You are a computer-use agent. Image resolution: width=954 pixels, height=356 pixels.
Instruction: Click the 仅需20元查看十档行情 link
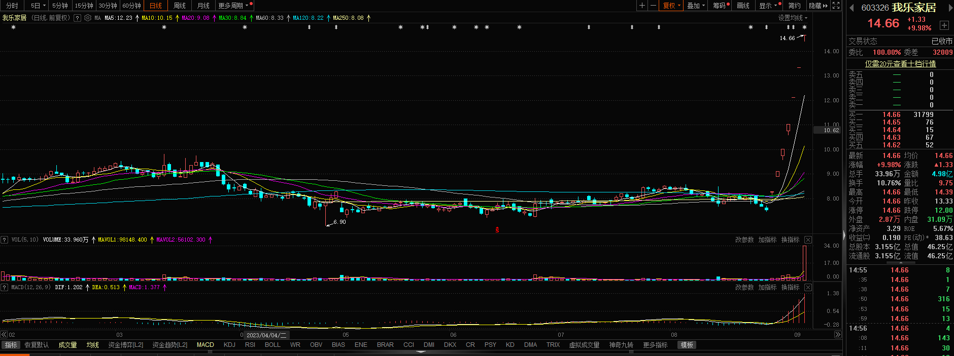[x=900, y=64]
